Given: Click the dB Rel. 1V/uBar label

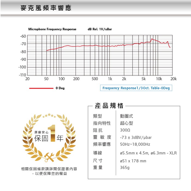Looking at the screenshot, I should point(100,29).
